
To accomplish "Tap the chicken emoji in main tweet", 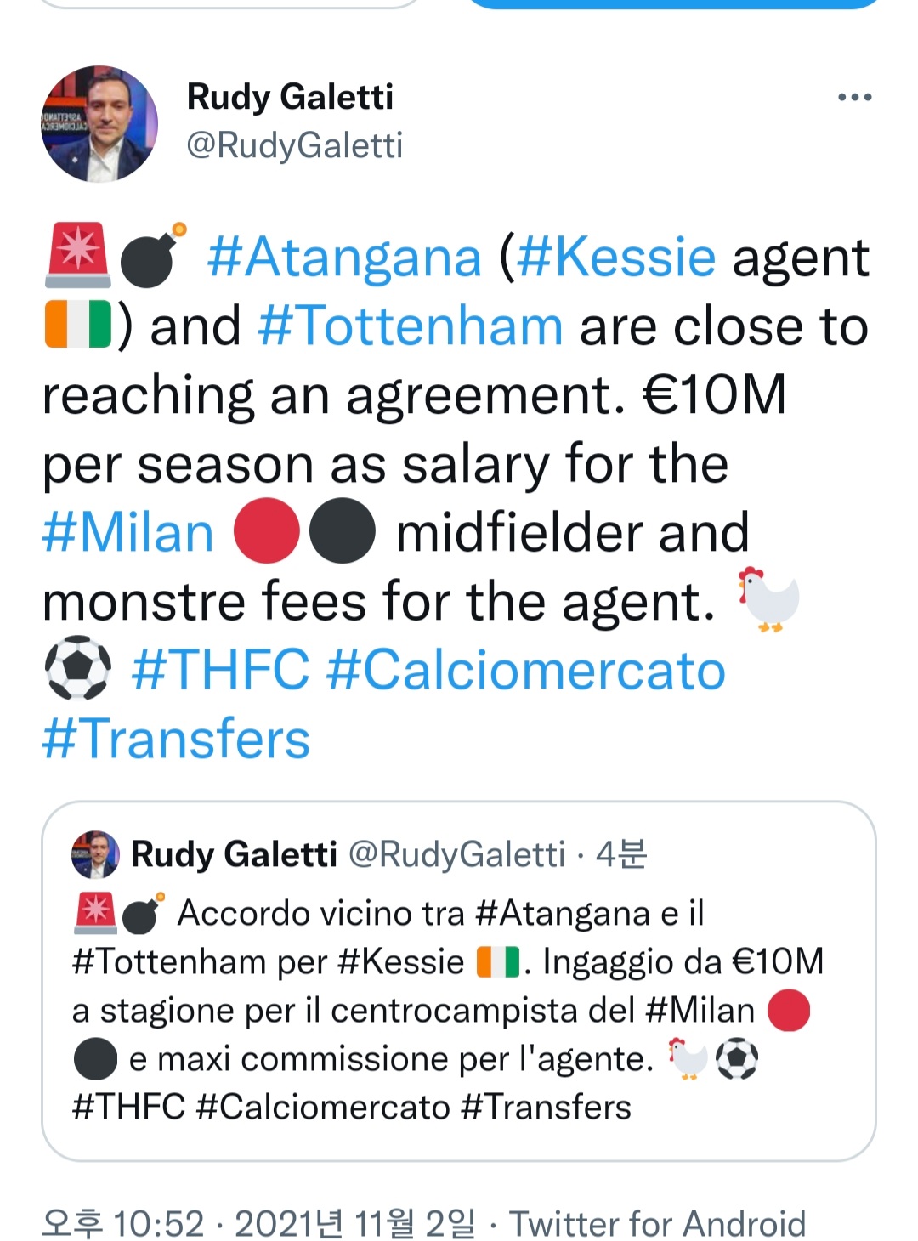I will [768, 599].
